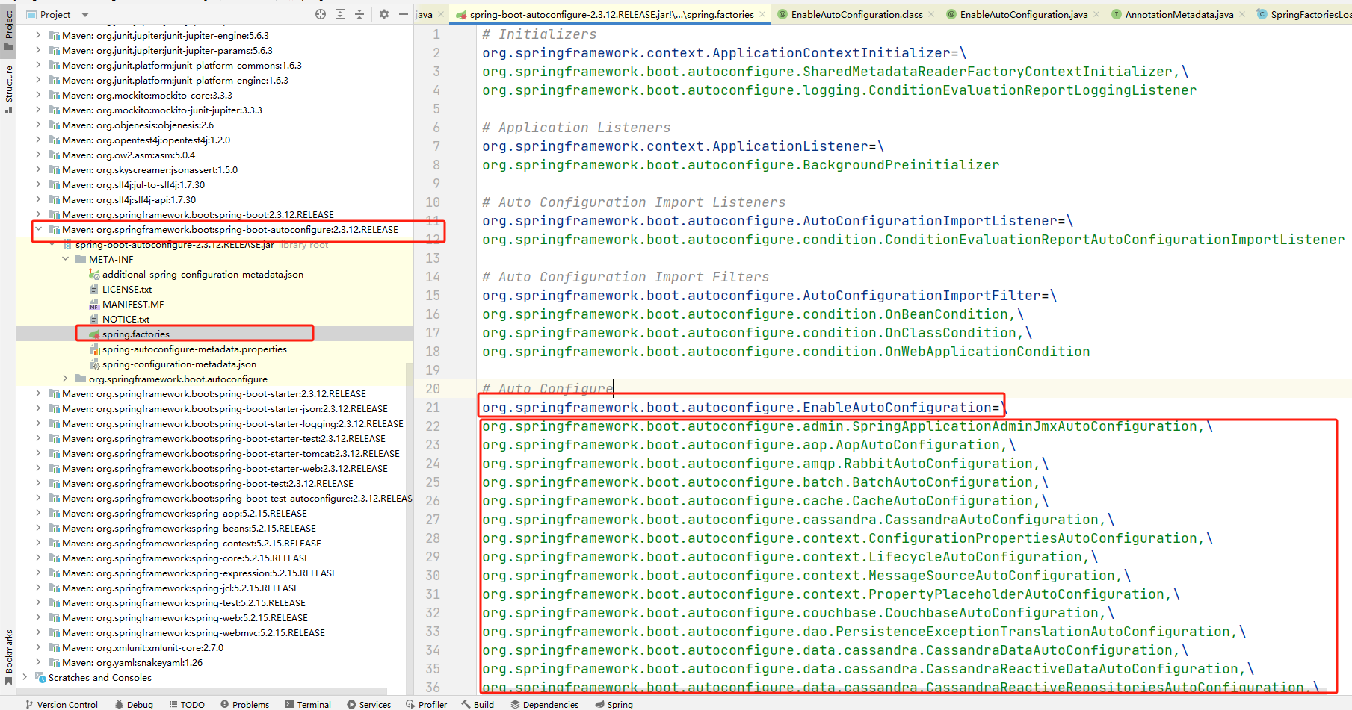Viewport: 1352px width, 710px height.
Task: Close the EnableAutoConfiguration.class tab
Action: point(931,14)
